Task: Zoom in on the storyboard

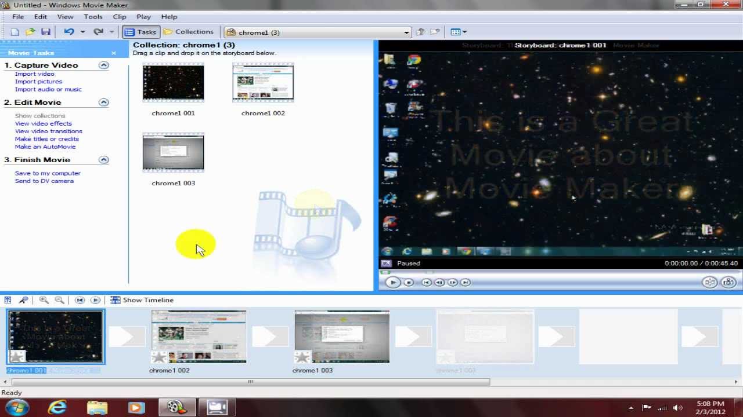Action: pos(44,300)
